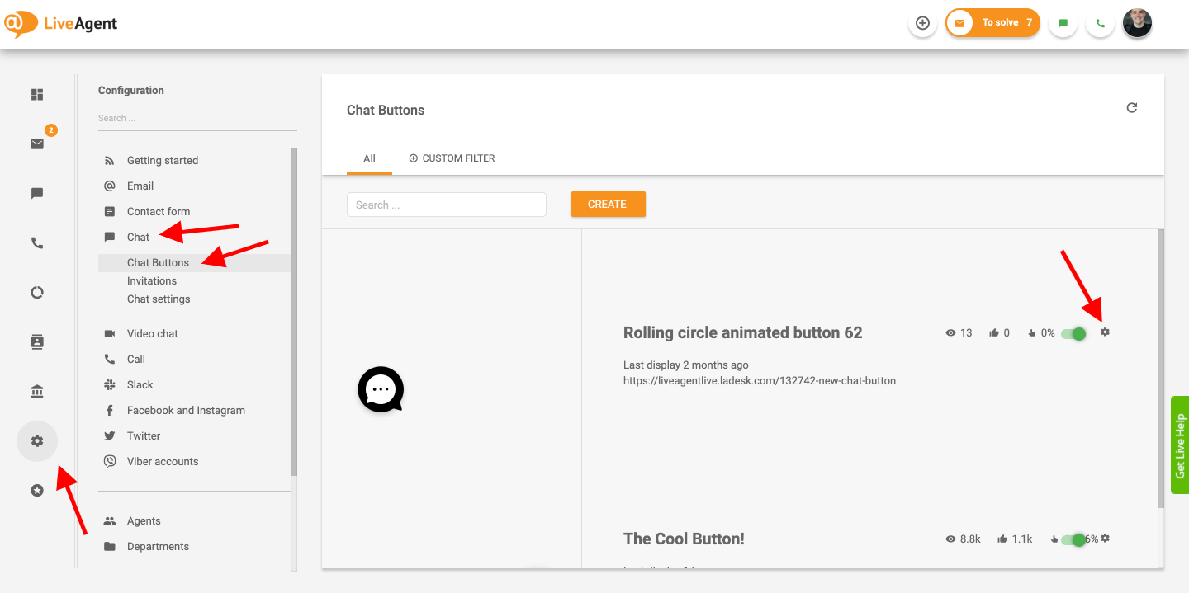Open the Reports circle chart sidebar icon
1189x593 pixels.
(x=37, y=293)
